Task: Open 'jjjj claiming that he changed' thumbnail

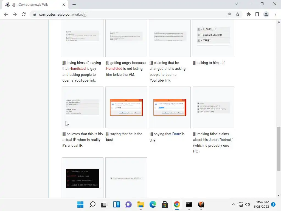Action: [170, 36]
